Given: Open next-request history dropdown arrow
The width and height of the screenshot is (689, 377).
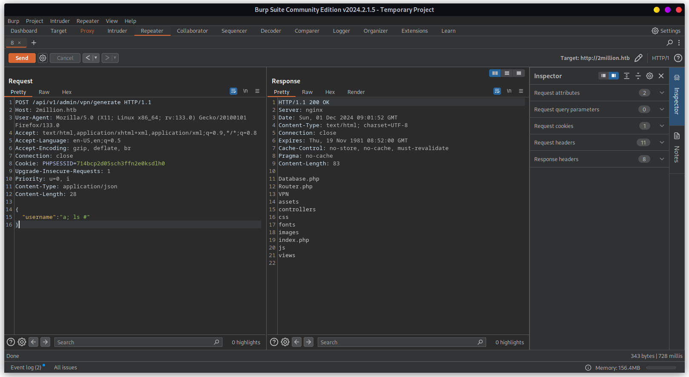Looking at the screenshot, I should point(115,58).
